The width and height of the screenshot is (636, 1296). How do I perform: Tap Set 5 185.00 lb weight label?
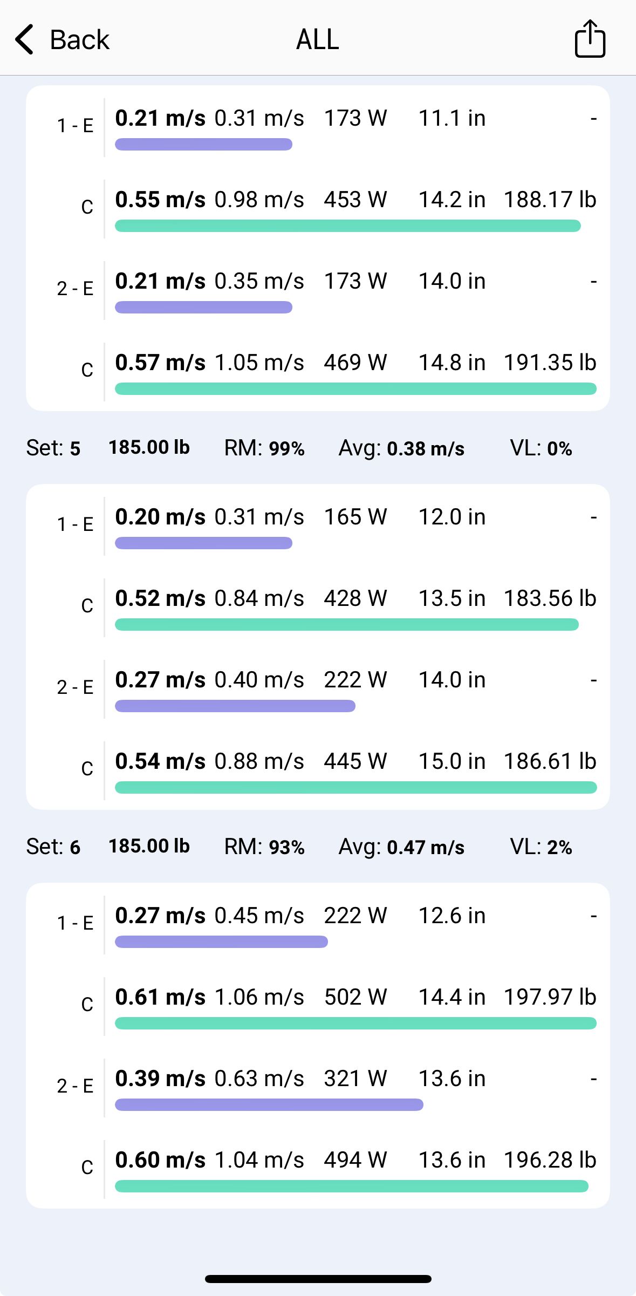tap(149, 447)
